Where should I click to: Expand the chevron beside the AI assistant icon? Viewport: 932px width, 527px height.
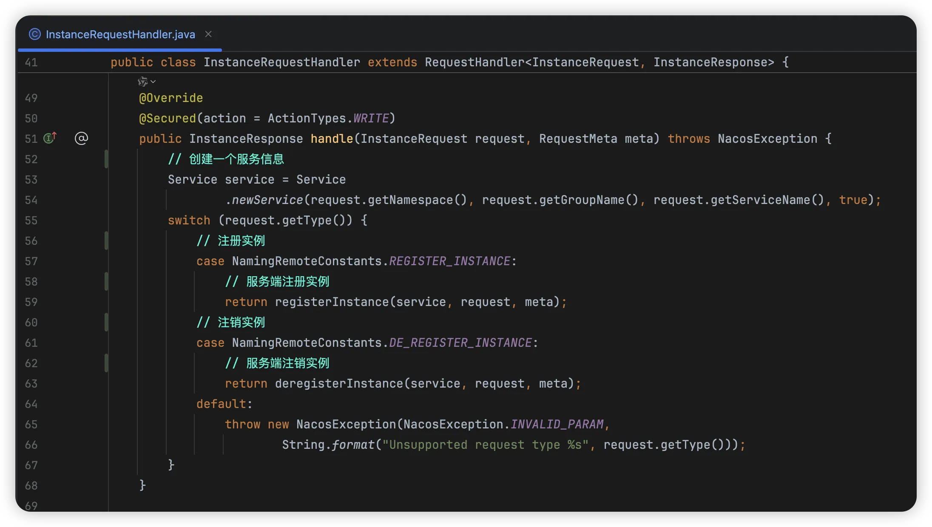click(x=153, y=81)
